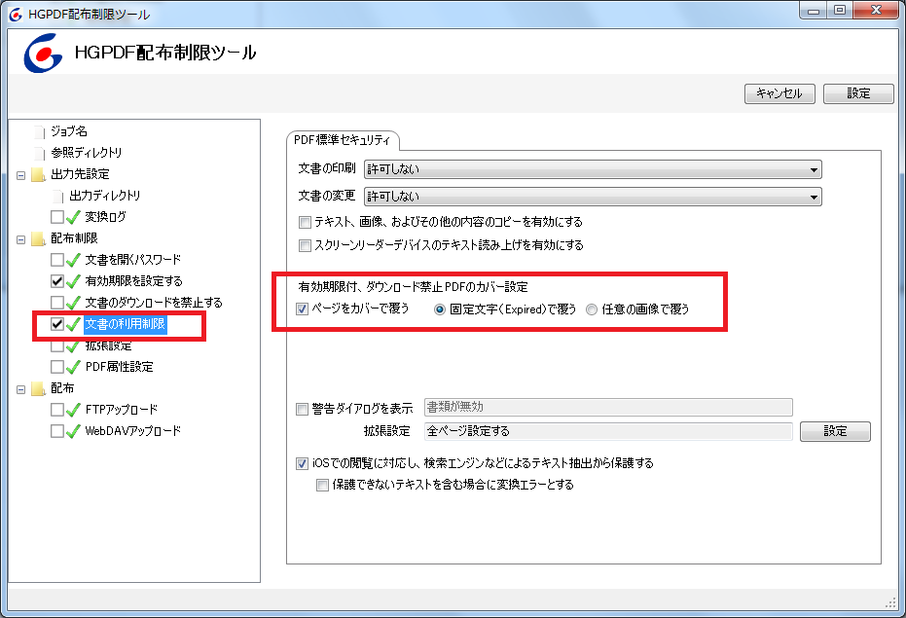This screenshot has width=906, height=618.
Task: Click the title bar application icon
Action: point(16,15)
